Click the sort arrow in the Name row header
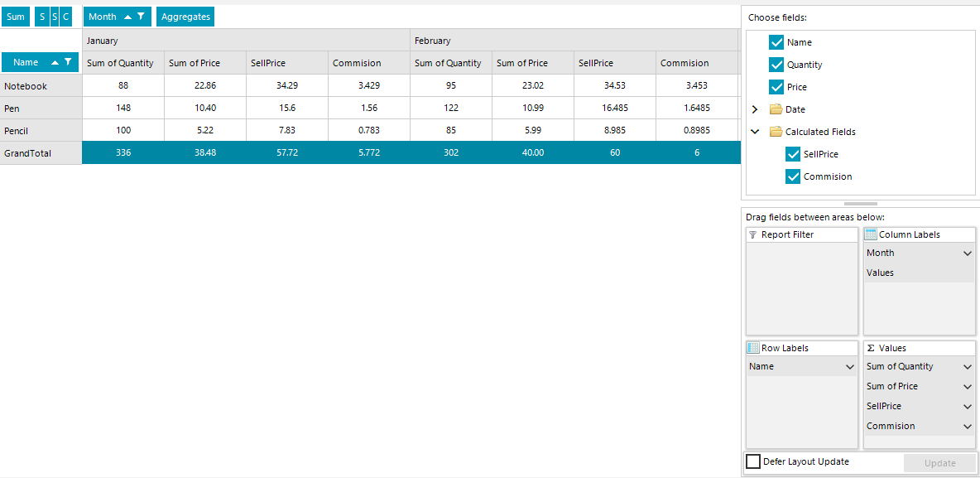The image size is (980, 478). coord(55,62)
